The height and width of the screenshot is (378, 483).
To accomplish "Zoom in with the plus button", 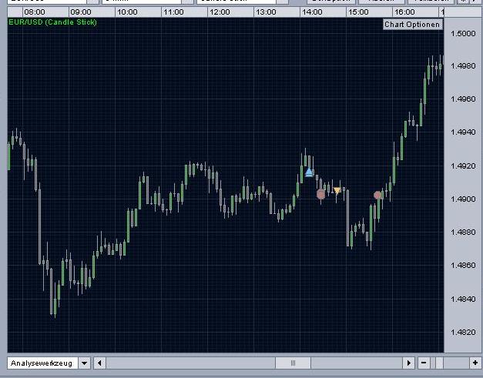I will pyautogui.click(x=475, y=363).
